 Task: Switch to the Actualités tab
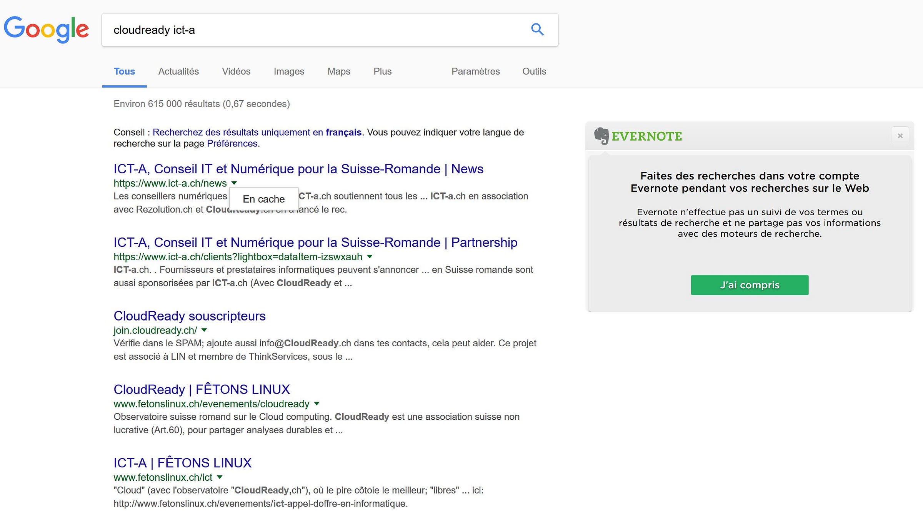point(178,71)
